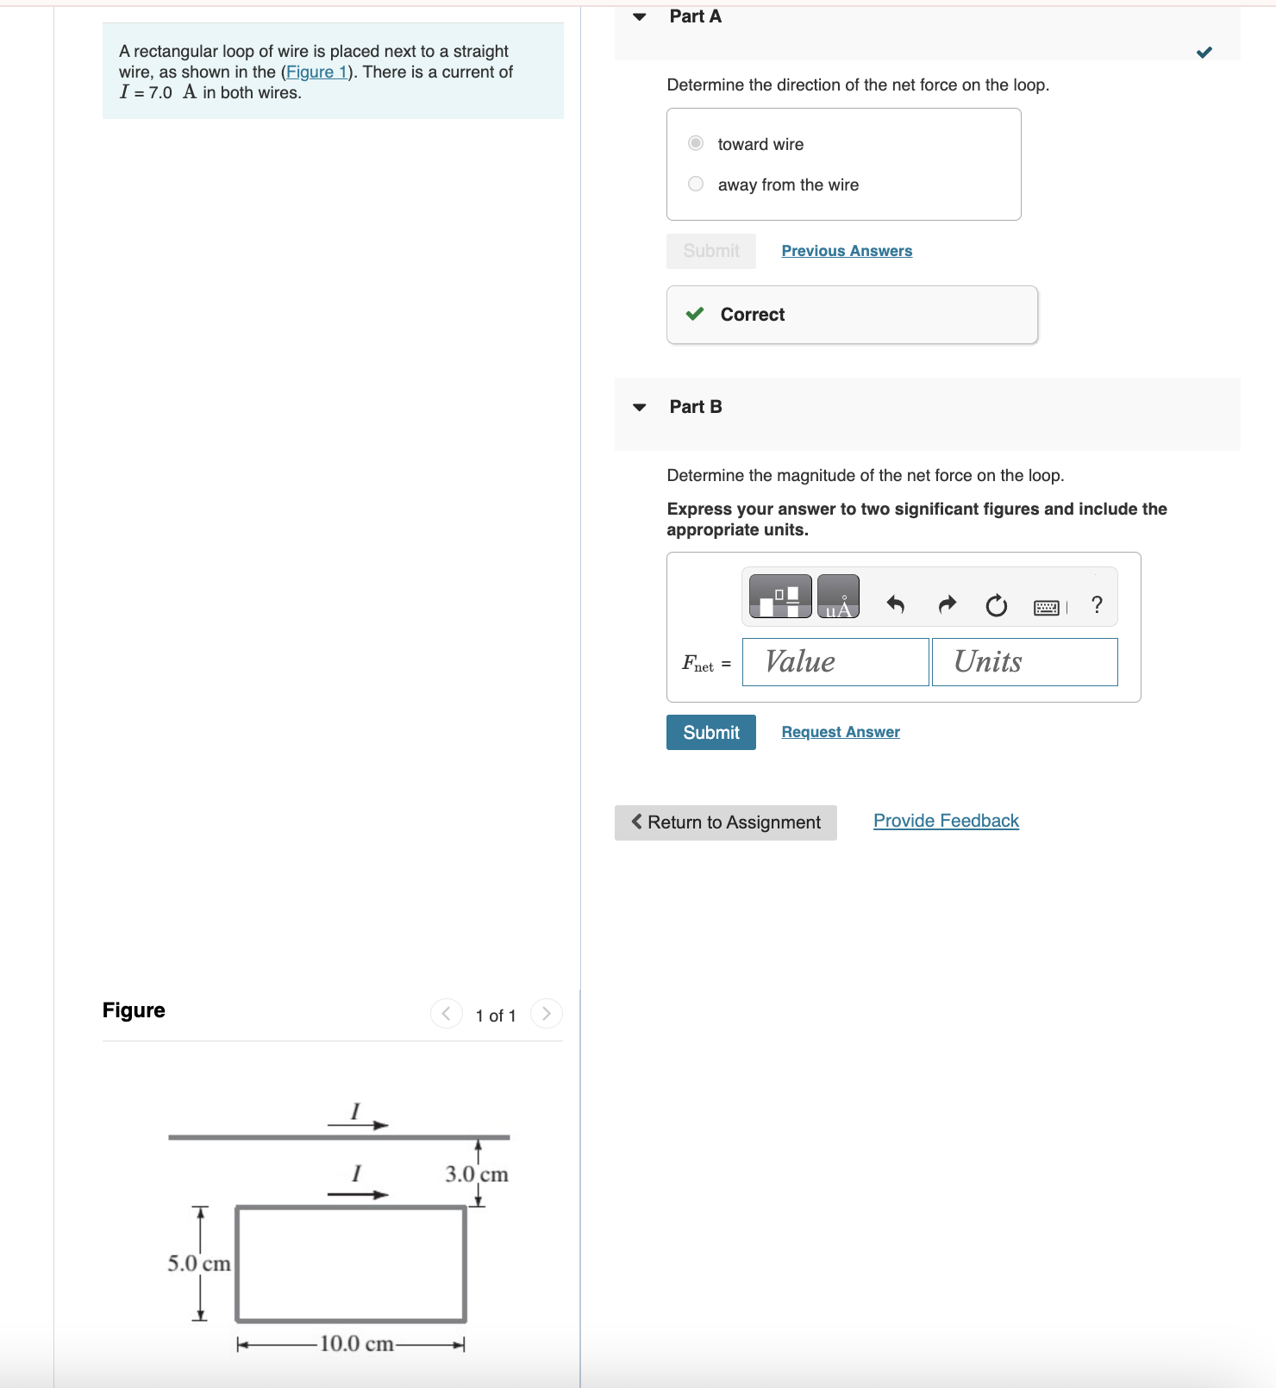
Task: Click Return to Assignment
Action: click(x=725, y=822)
